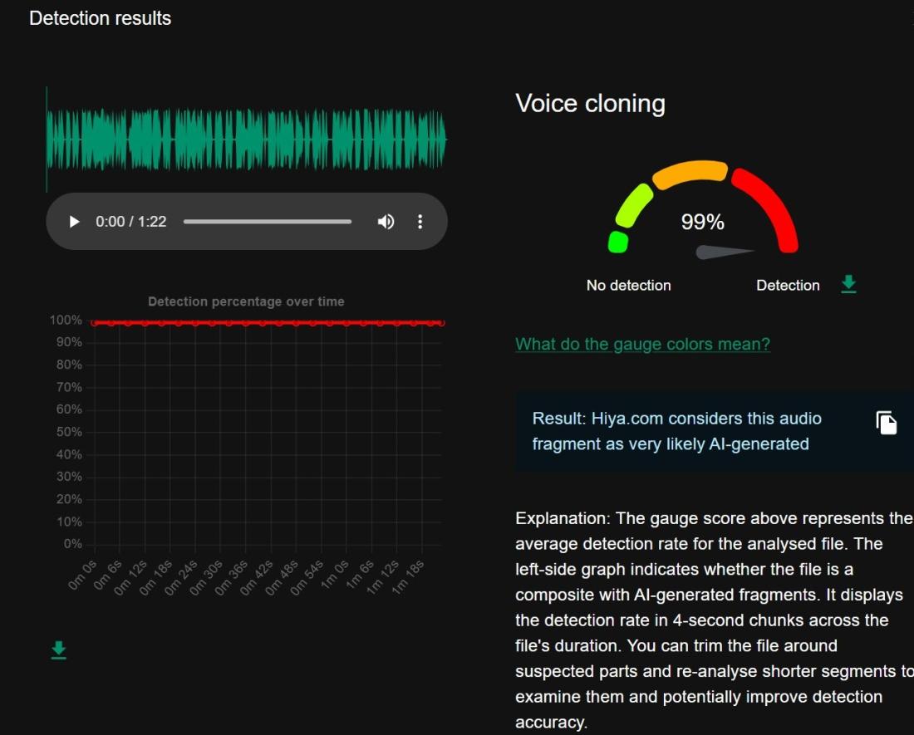Click the audio playback progress bar

tap(268, 222)
